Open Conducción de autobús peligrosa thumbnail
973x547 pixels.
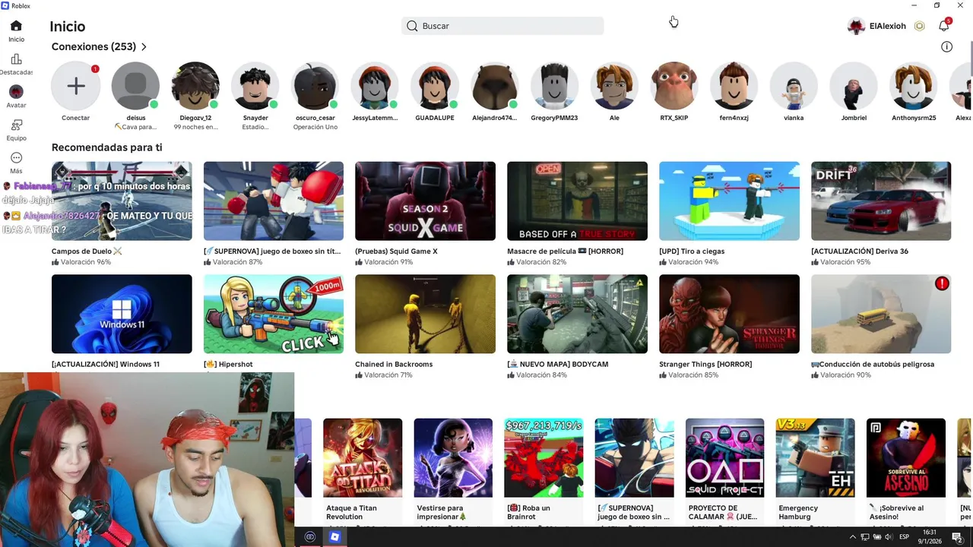click(881, 314)
